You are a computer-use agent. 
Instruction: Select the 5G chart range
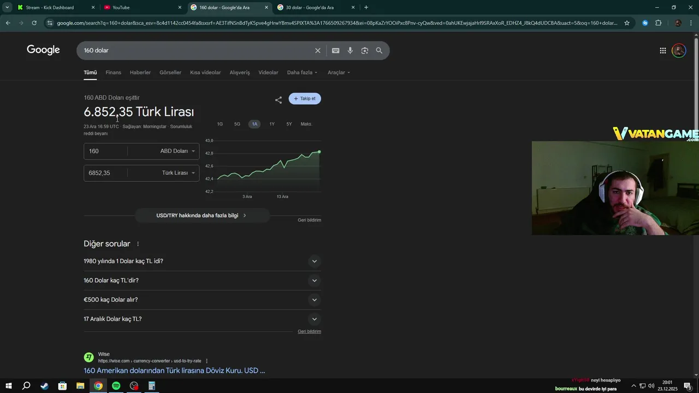[x=237, y=124]
